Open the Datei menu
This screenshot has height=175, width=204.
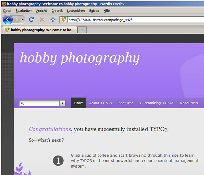click(x=7, y=11)
